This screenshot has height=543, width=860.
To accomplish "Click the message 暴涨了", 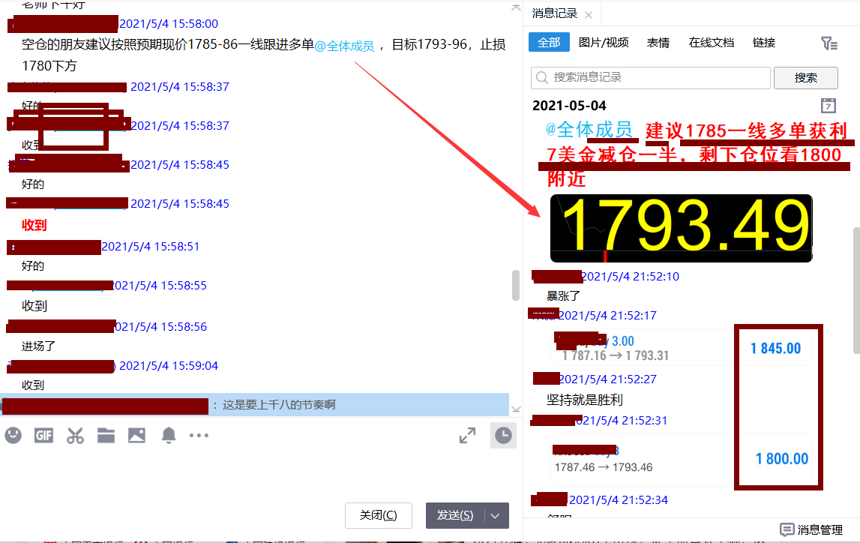I will coord(563,295).
